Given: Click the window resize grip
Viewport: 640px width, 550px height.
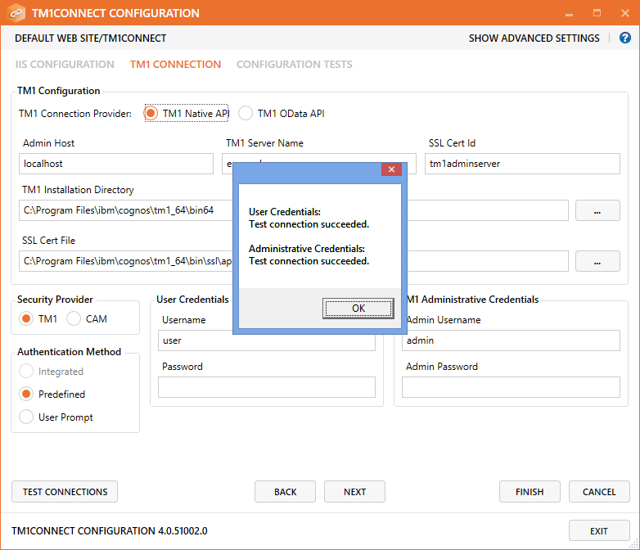Looking at the screenshot, I should 634,544.
